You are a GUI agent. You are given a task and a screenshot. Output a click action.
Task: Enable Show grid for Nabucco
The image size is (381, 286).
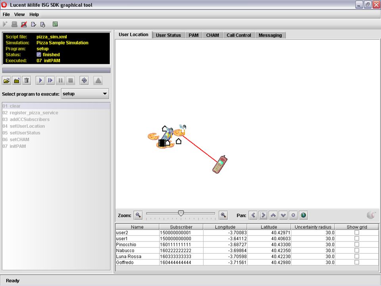click(x=357, y=250)
